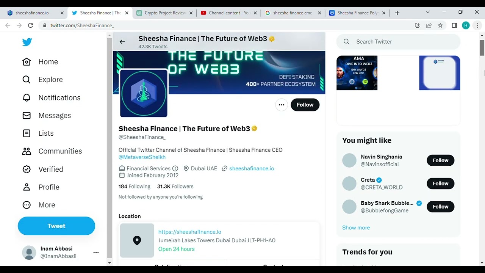Click left sidebar scrollbar
The image size is (485, 273).
click(110, 148)
